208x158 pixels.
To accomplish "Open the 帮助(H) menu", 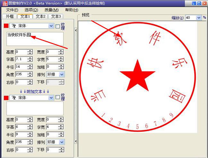I will click(72, 10).
